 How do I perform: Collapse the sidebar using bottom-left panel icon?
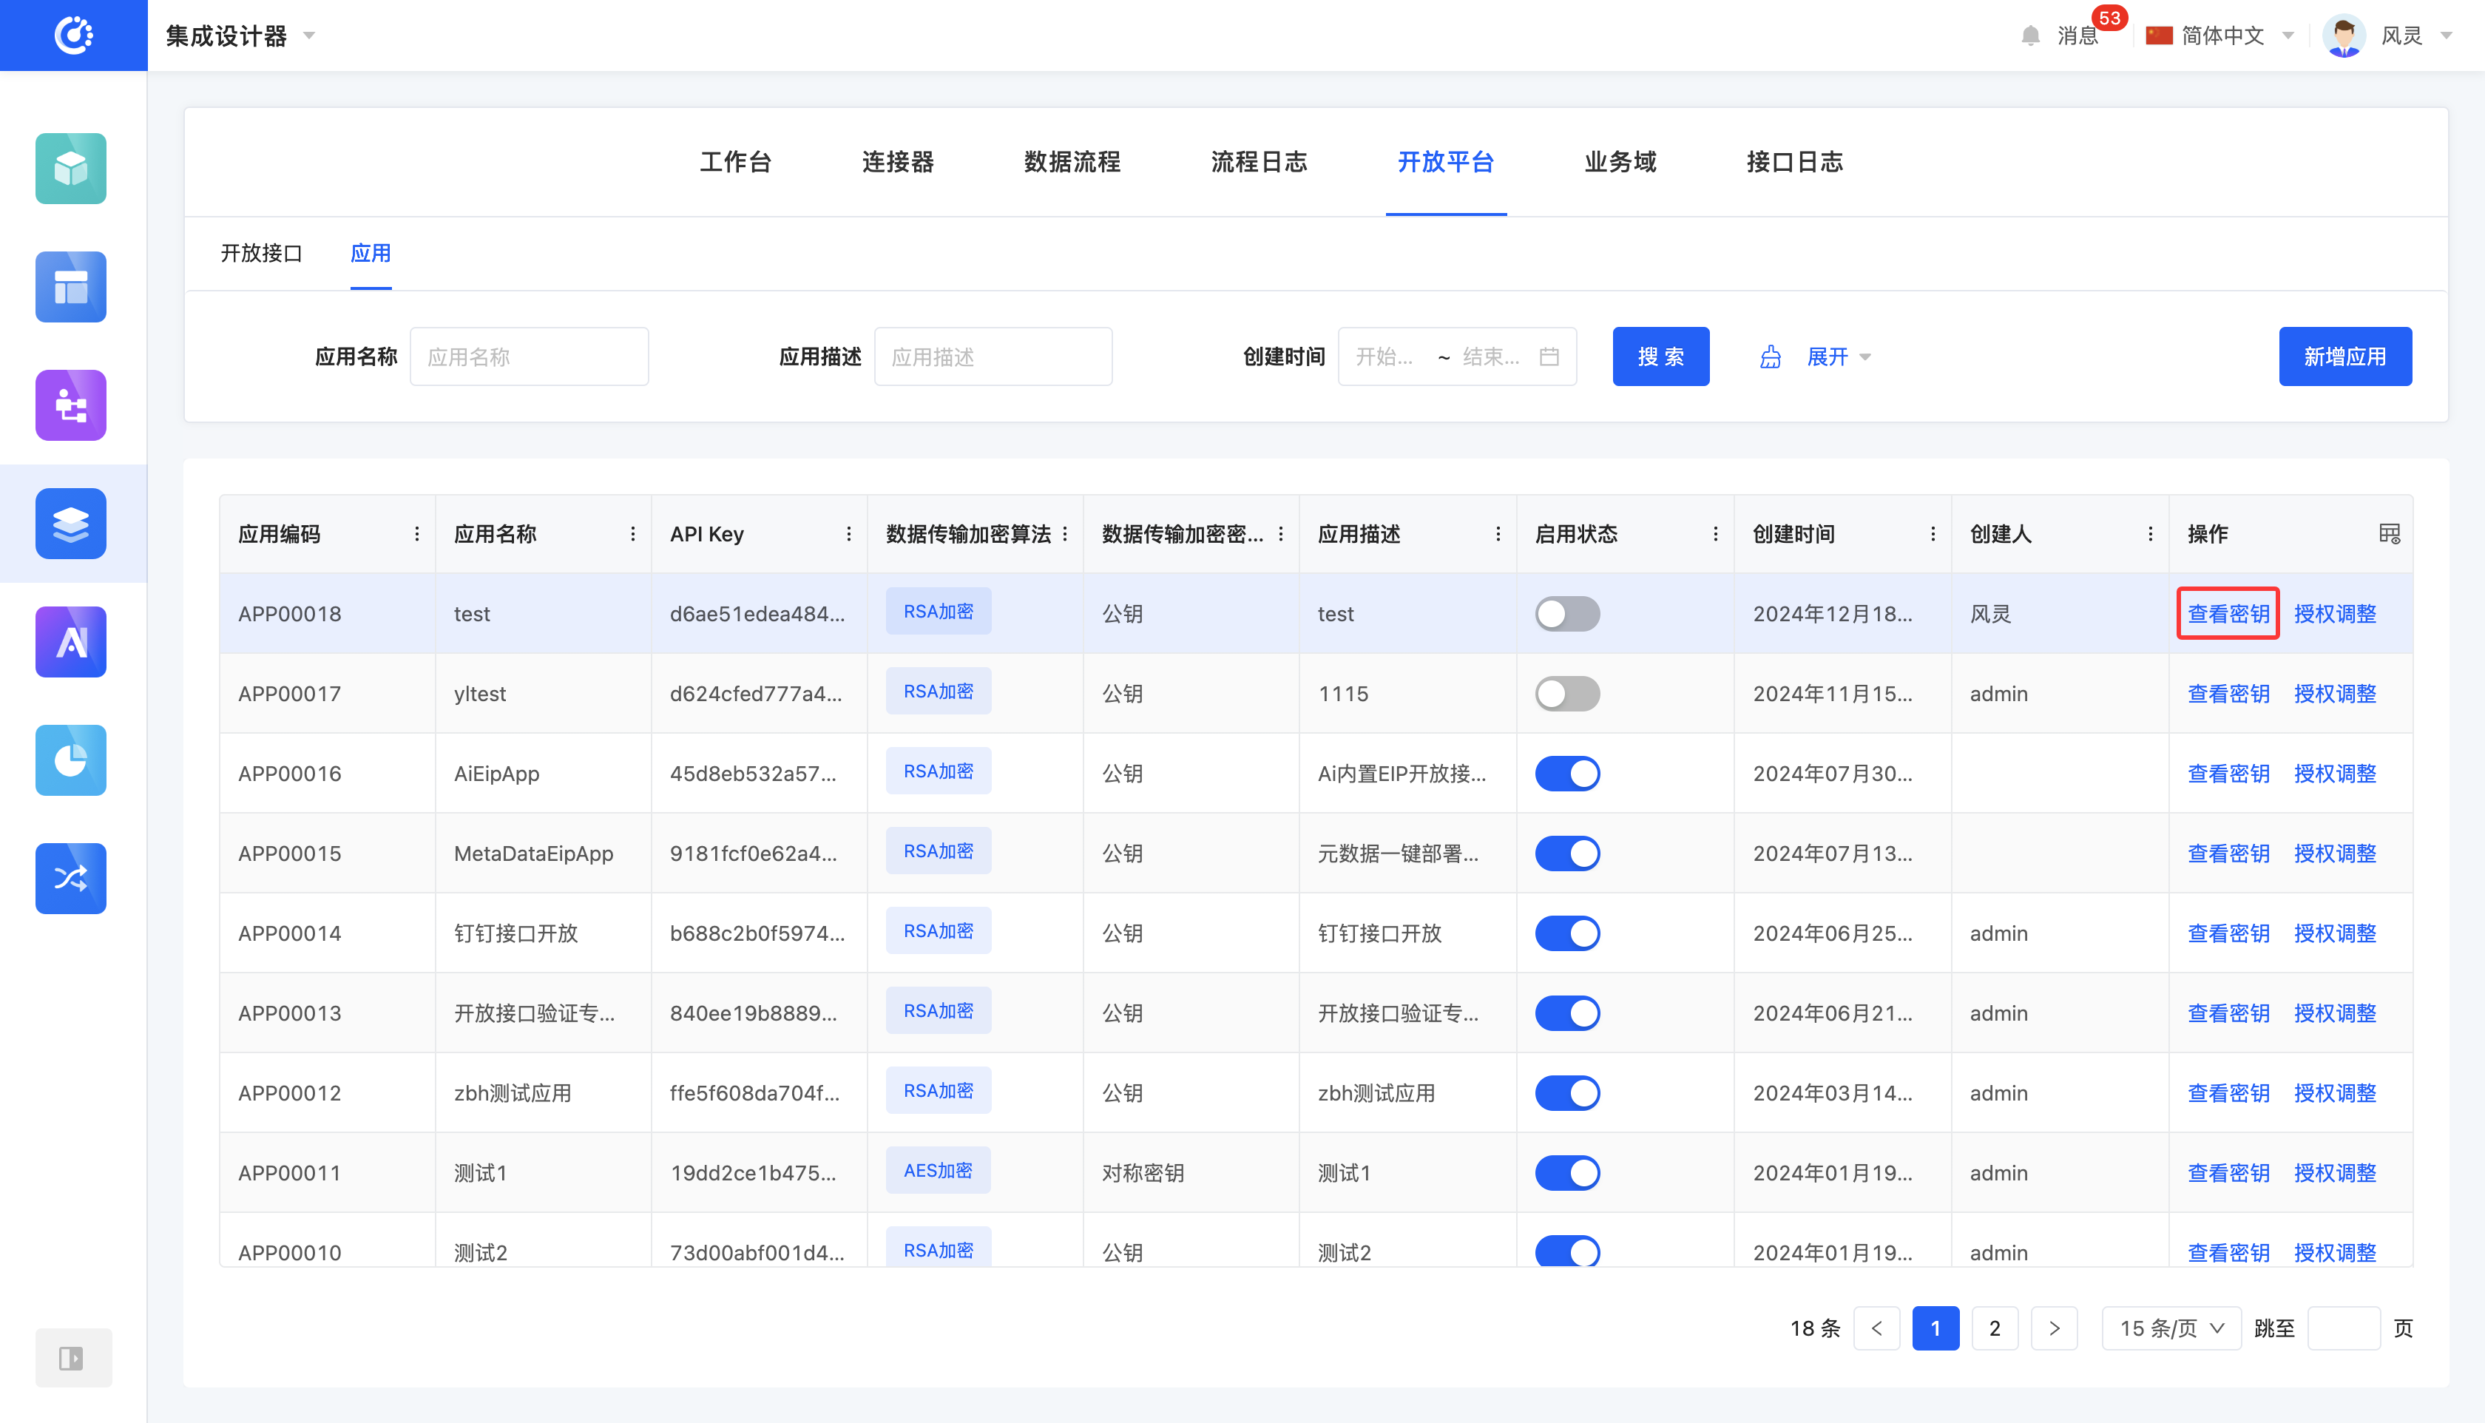72,1357
